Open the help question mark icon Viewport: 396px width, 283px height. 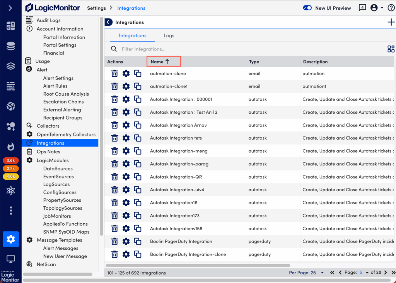click(x=391, y=8)
